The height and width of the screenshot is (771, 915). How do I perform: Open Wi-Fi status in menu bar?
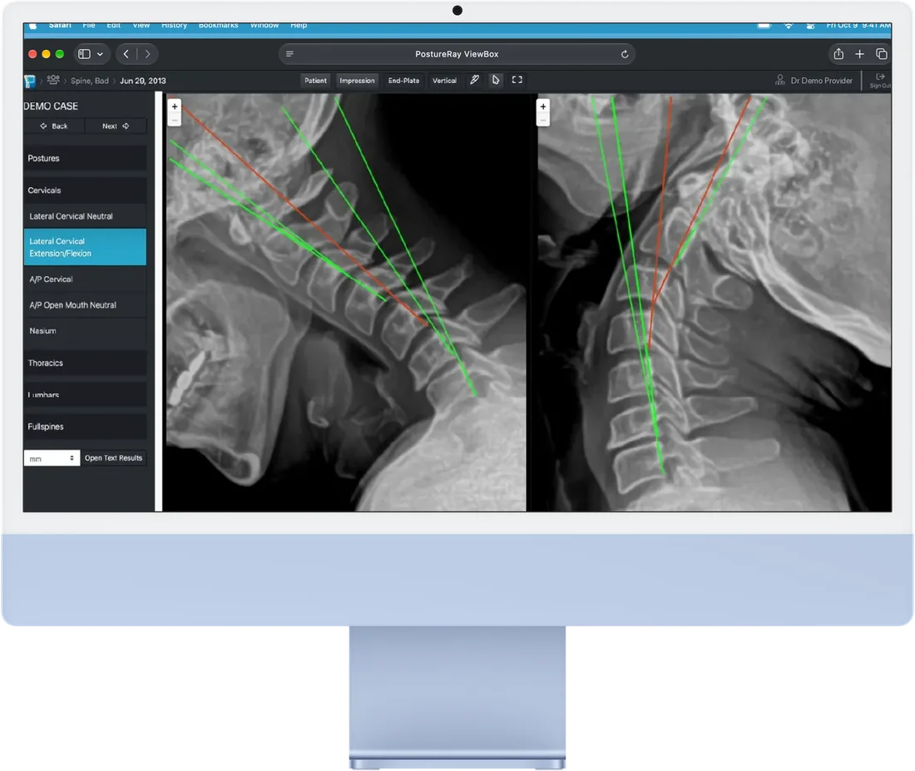tap(789, 26)
